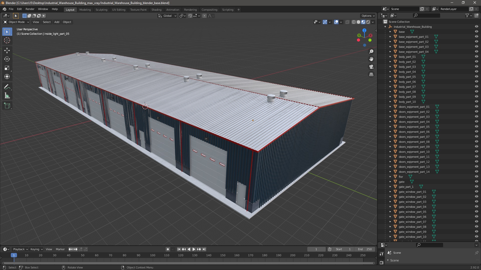This screenshot has width=481, height=270.
Task: Open Global transform orientation dropdown
Action: pyautogui.click(x=167, y=16)
